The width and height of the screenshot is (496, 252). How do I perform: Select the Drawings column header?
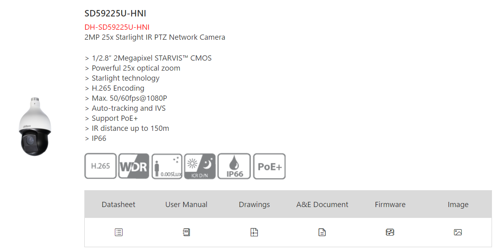click(254, 205)
